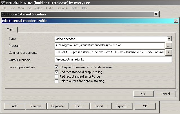Click Add in Configure External Encoders

15,106
